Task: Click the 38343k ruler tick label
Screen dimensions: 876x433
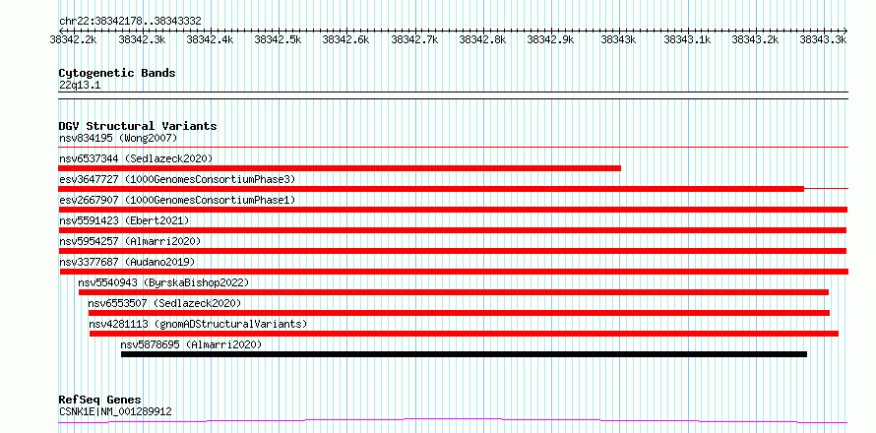Action: (618, 39)
